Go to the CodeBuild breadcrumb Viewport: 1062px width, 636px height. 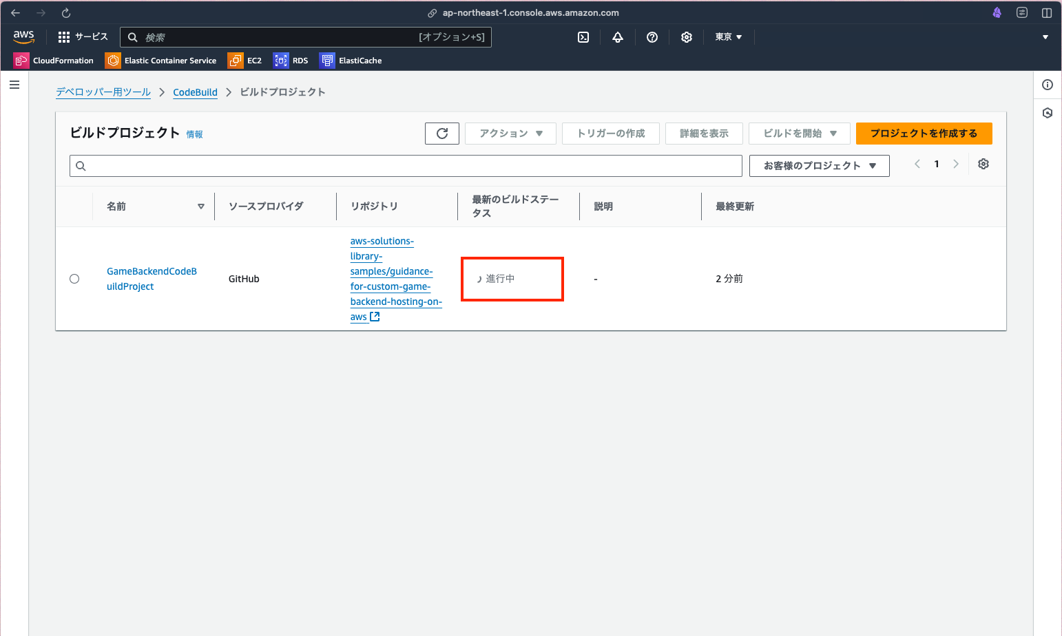pos(195,92)
